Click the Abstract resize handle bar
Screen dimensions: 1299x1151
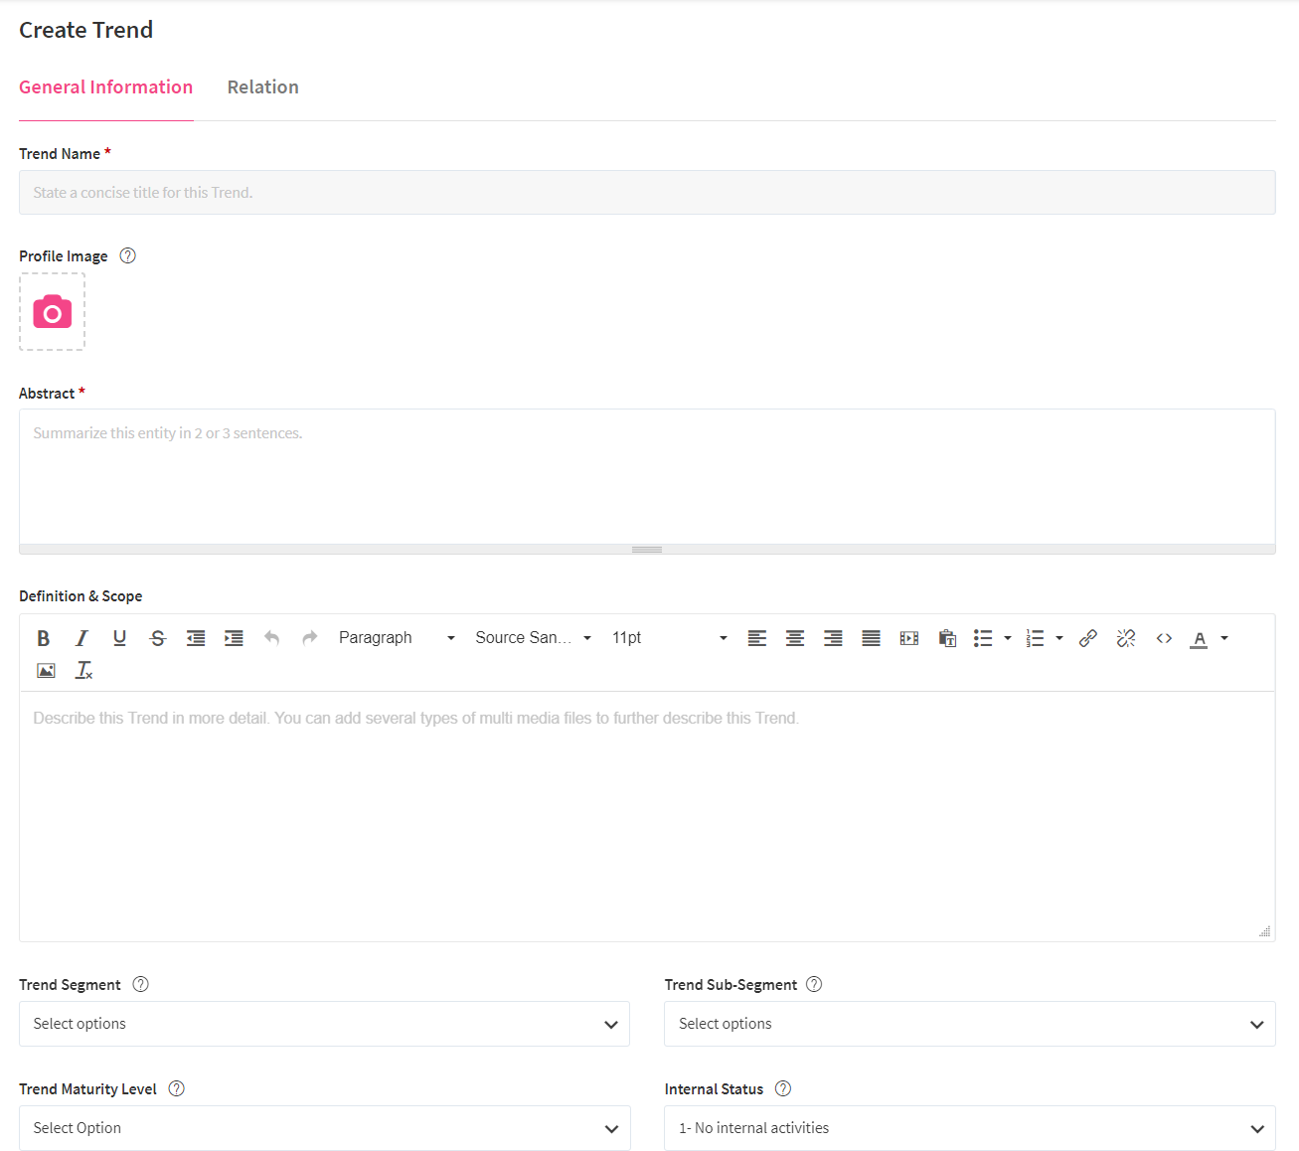646,550
